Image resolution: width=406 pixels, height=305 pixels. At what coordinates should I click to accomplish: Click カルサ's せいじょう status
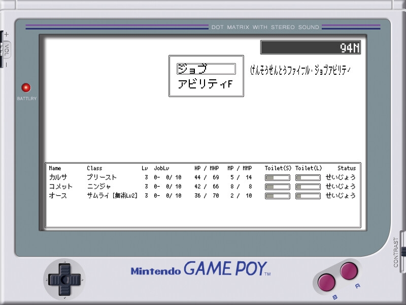(x=341, y=177)
